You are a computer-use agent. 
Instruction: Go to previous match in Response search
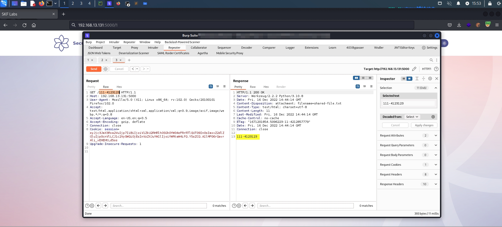245,206
